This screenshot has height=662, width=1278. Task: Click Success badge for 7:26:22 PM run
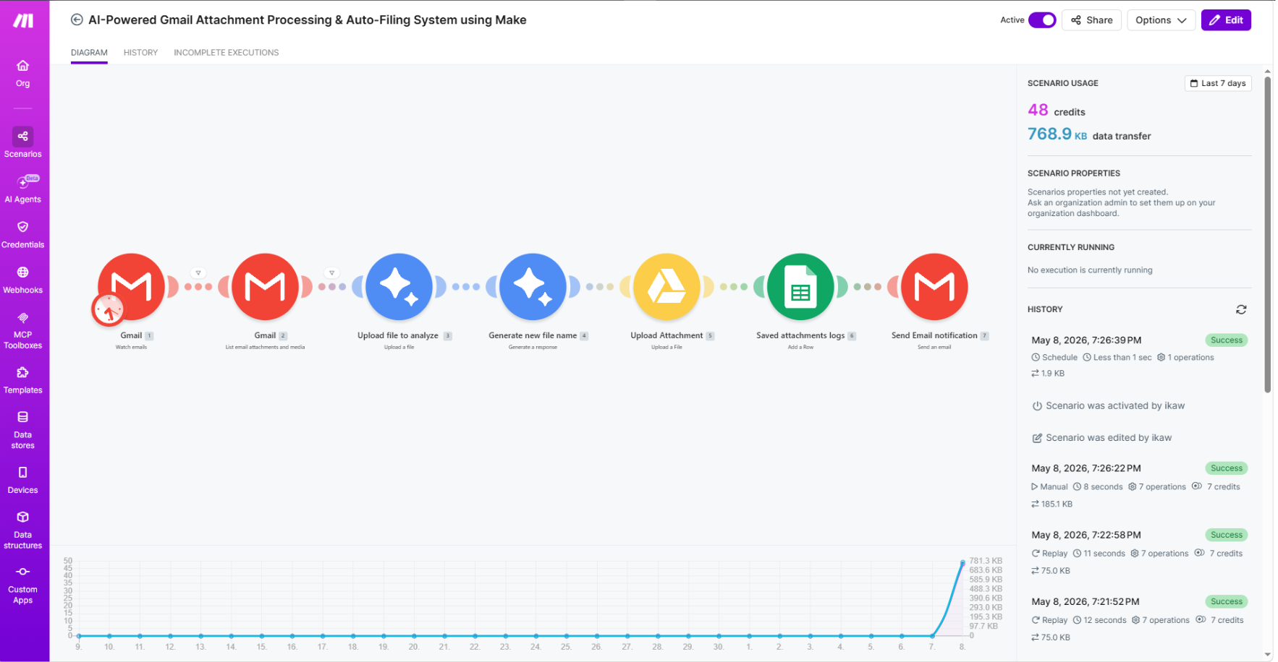pyautogui.click(x=1226, y=468)
